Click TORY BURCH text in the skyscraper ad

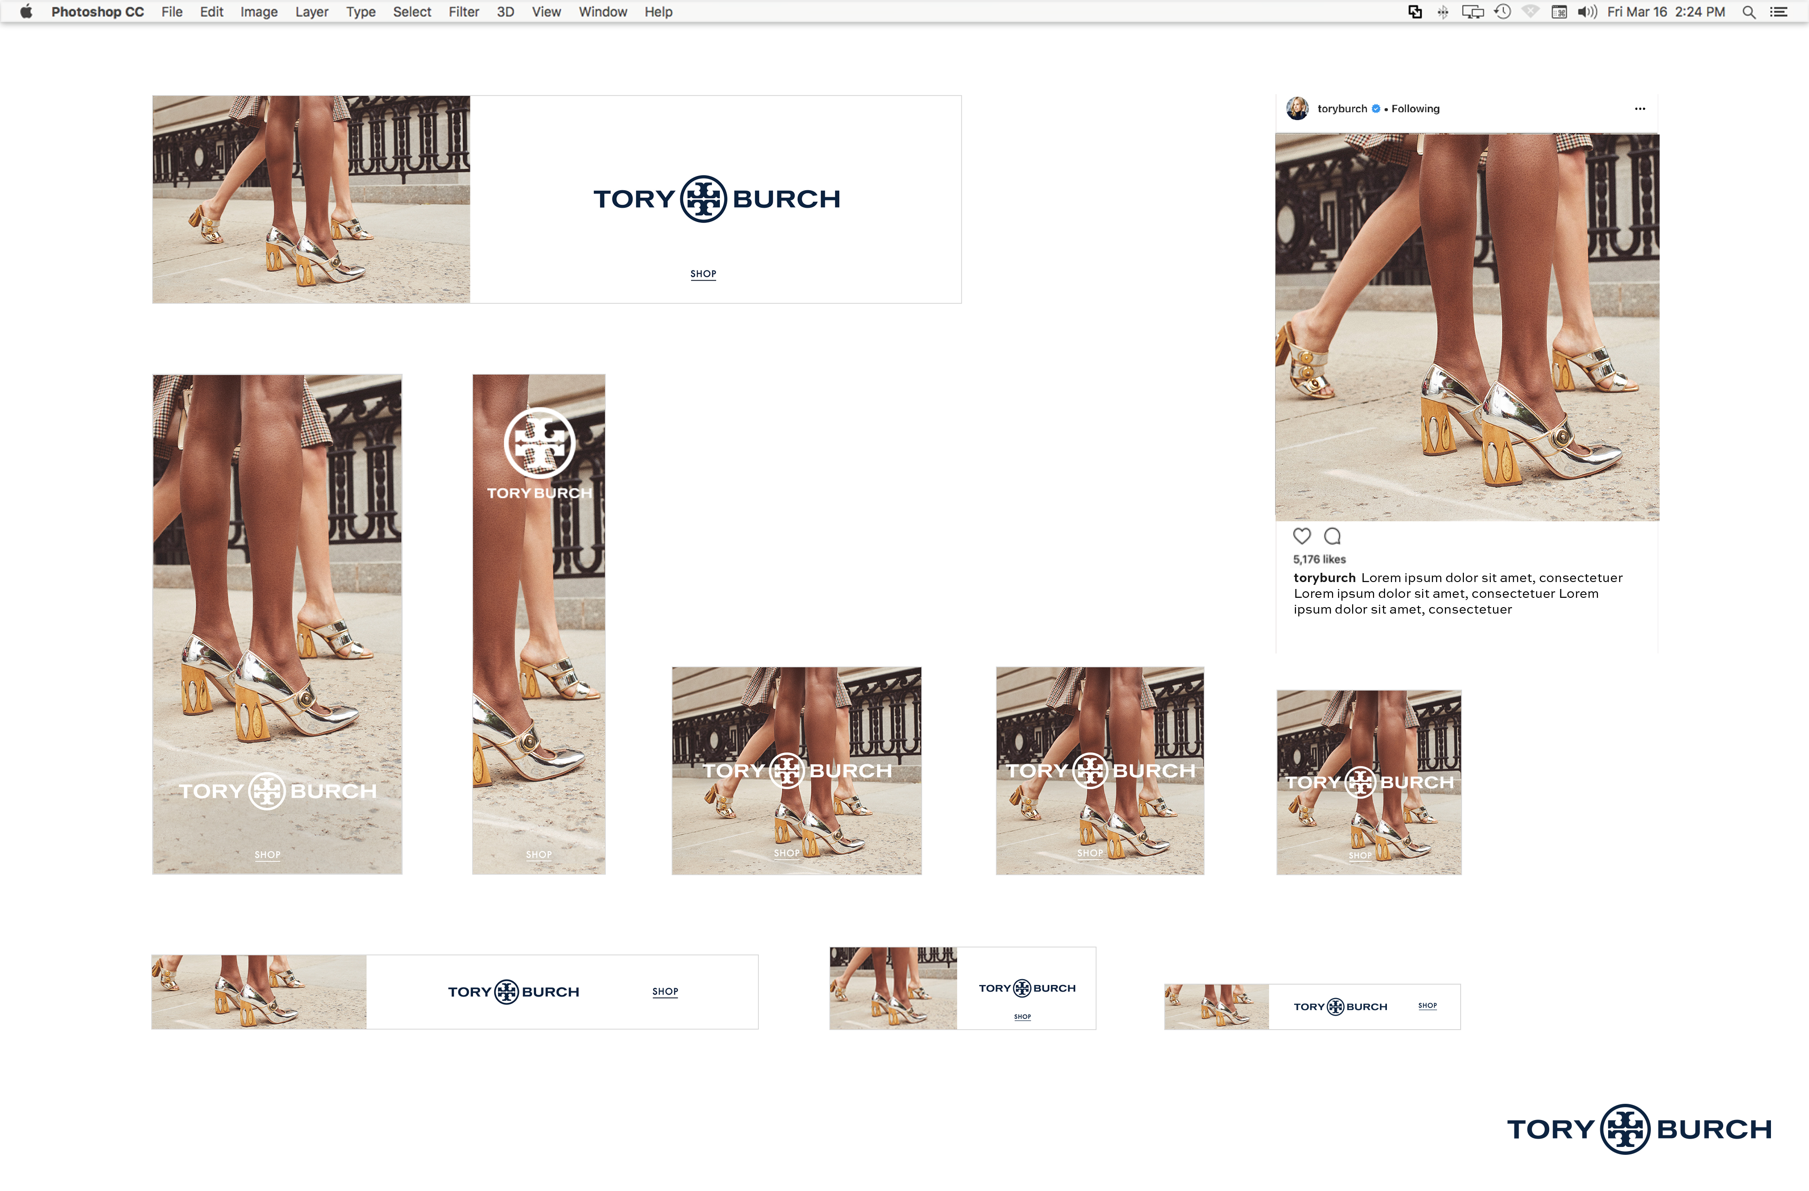[x=539, y=493]
